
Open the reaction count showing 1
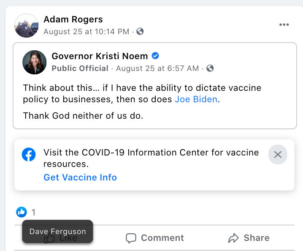[34, 213]
